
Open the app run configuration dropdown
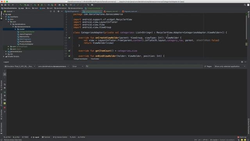point(28,5)
